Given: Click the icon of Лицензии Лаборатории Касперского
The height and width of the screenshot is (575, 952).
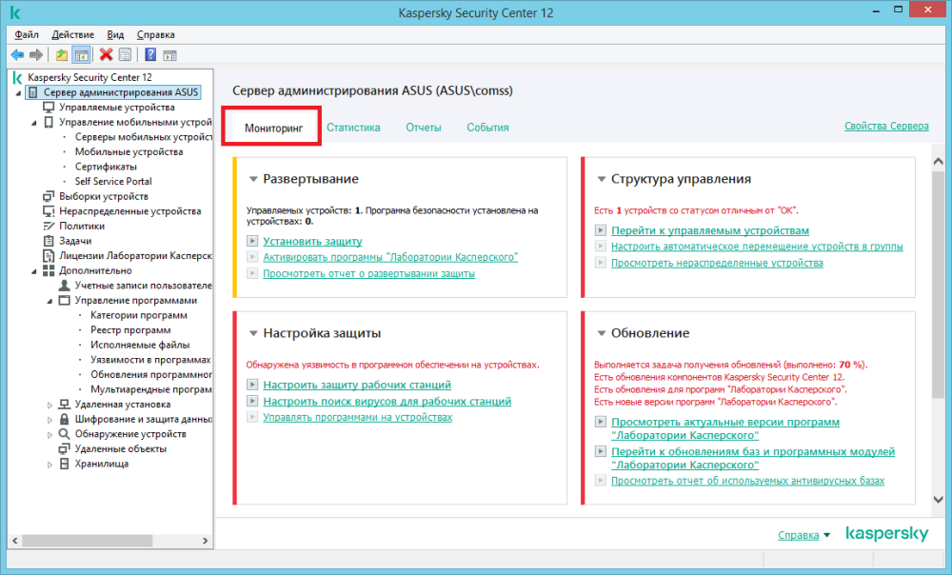Looking at the screenshot, I should click(x=49, y=256).
